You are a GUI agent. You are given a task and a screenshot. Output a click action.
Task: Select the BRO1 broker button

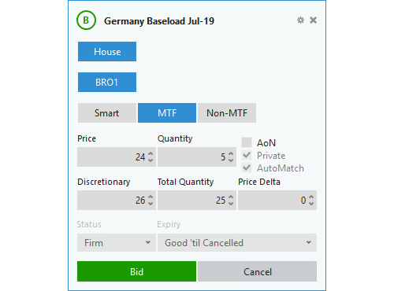coord(107,83)
